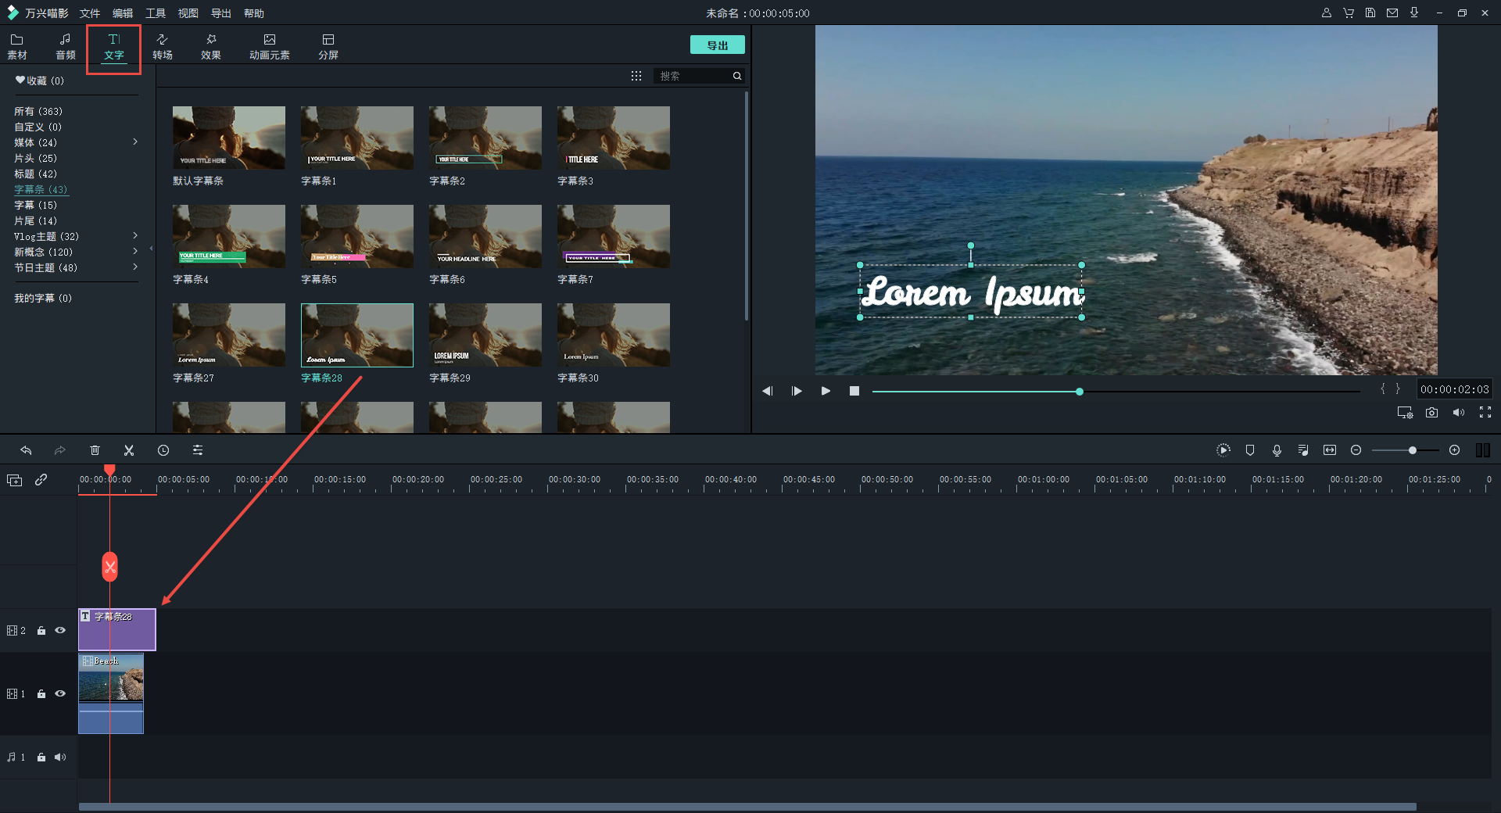Click the adjust settings sliders icon
Viewport: 1501px width, 813px height.
point(198,450)
